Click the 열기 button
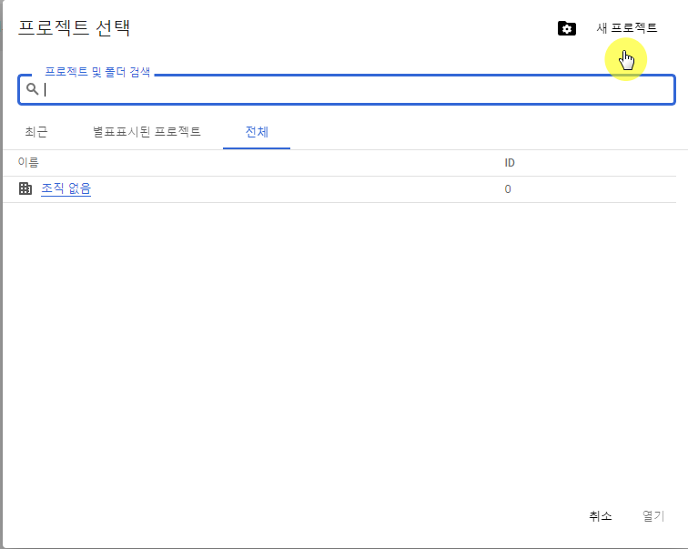Image resolution: width=688 pixels, height=549 pixels. point(653,516)
